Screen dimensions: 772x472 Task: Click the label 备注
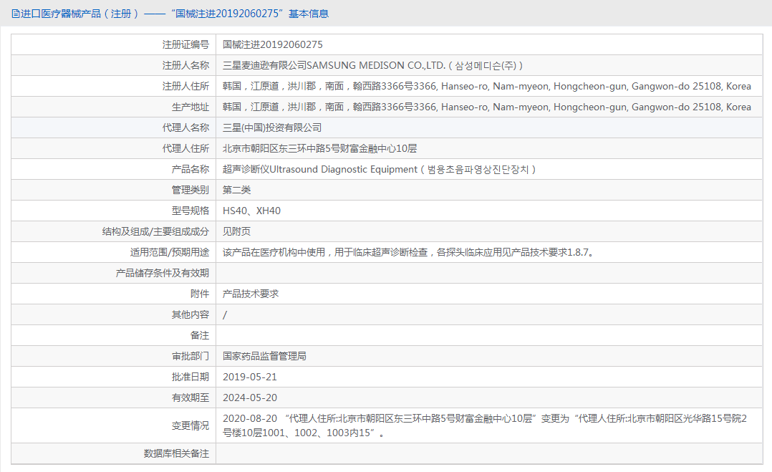pos(199,335)
